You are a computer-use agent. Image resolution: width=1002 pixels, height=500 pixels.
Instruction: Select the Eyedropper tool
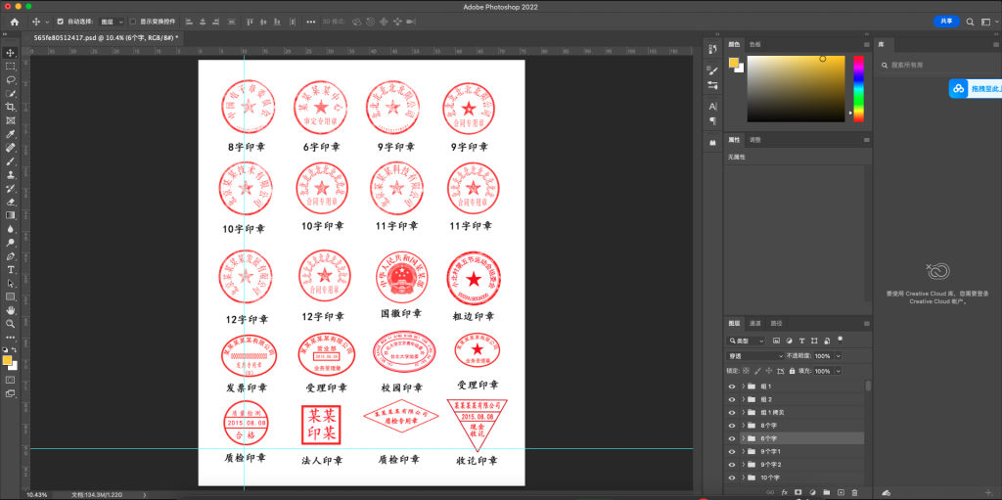click(x=10, y=134)
